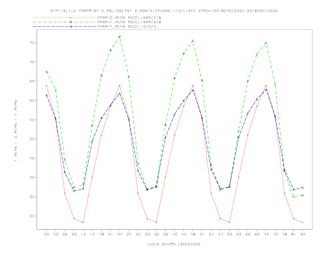
Task: Click x-axis tick label 45
Action: pyautogui.click(x=184, y=234)
